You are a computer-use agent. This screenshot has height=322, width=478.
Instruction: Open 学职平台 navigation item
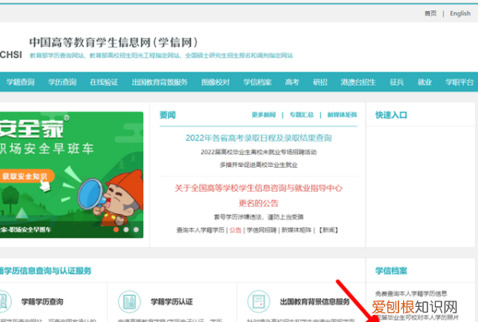point(460,82)
